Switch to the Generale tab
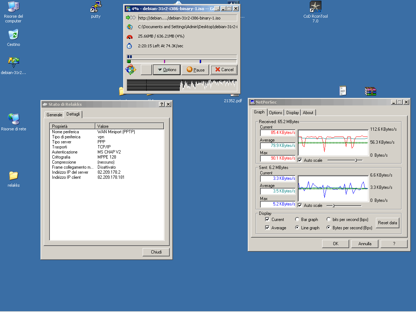Image resolution: width=416 pixels, height=312 pixels. tap(54, 115)
